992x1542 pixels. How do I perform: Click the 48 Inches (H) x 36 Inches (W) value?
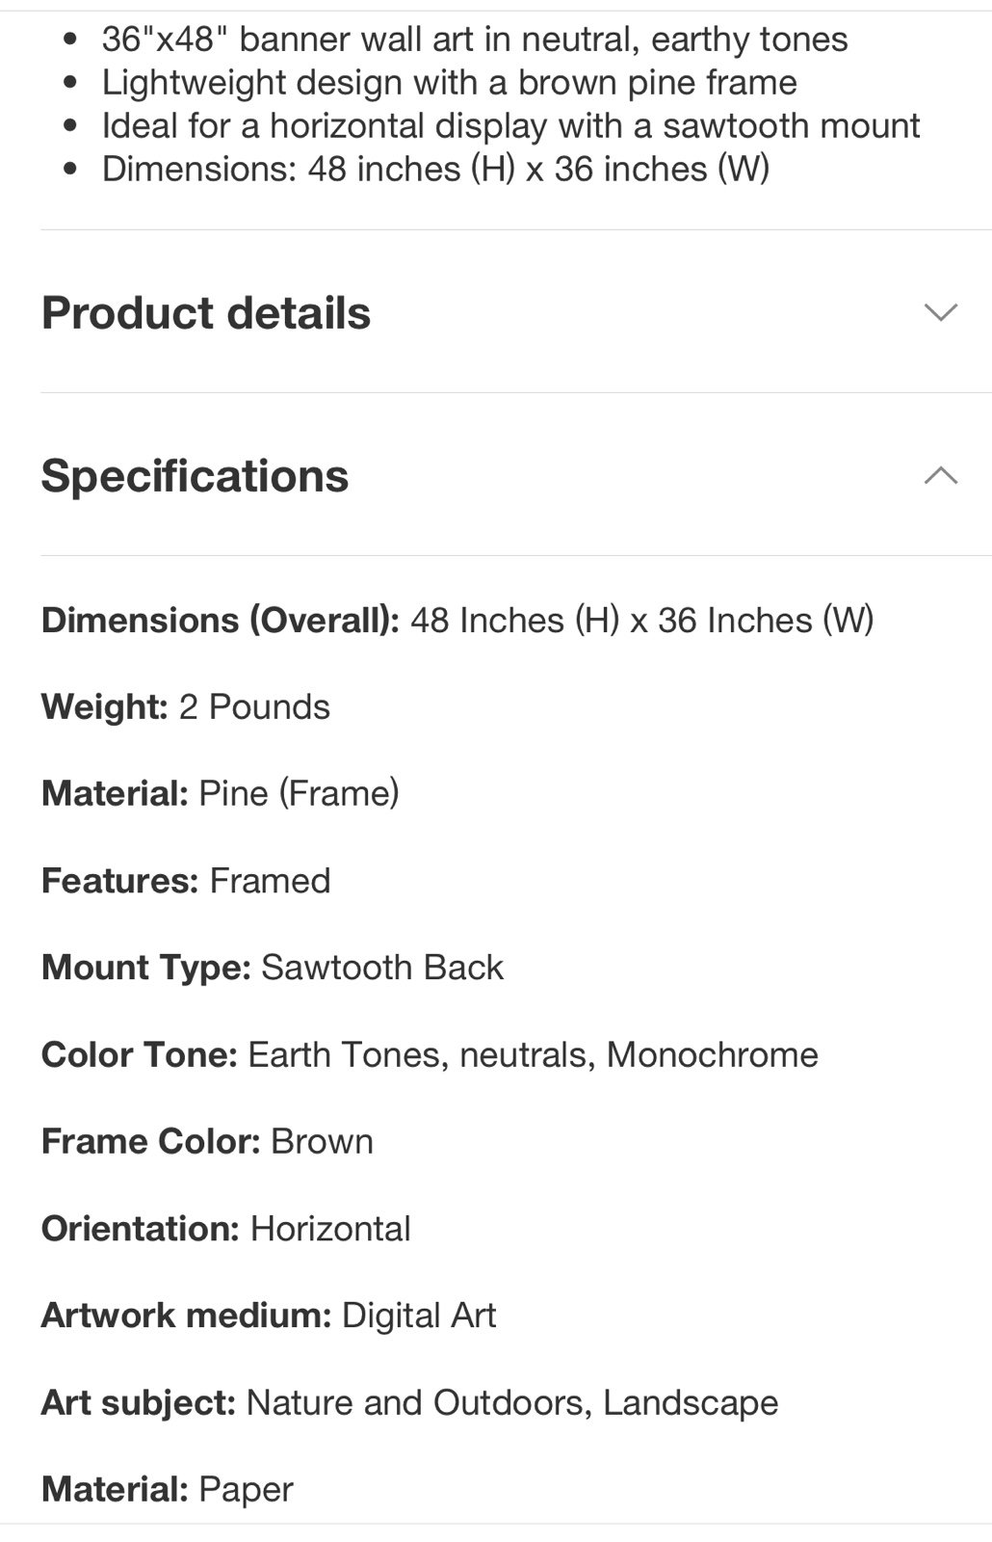[642, 620]
